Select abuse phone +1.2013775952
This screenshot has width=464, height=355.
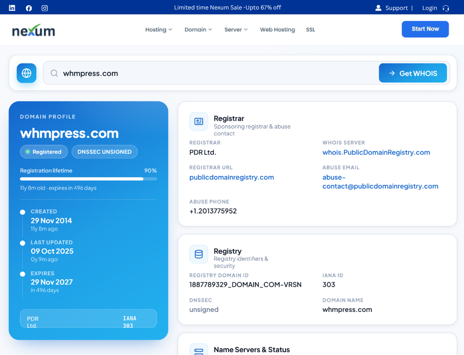click(x=213, y=211)
